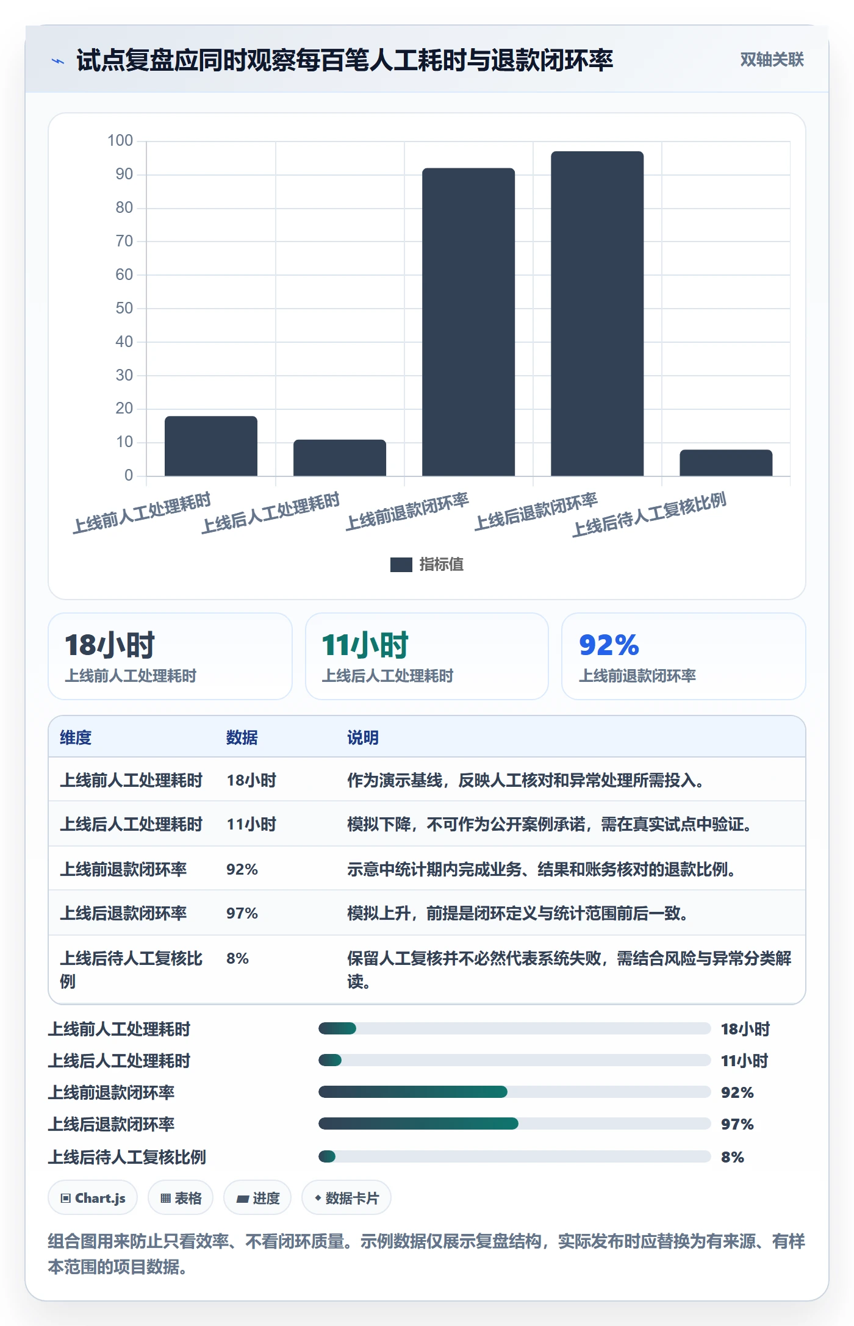Select the 11小时 data card
Viewport: 854px width, 1326px height.
click(x=427, y=656)
